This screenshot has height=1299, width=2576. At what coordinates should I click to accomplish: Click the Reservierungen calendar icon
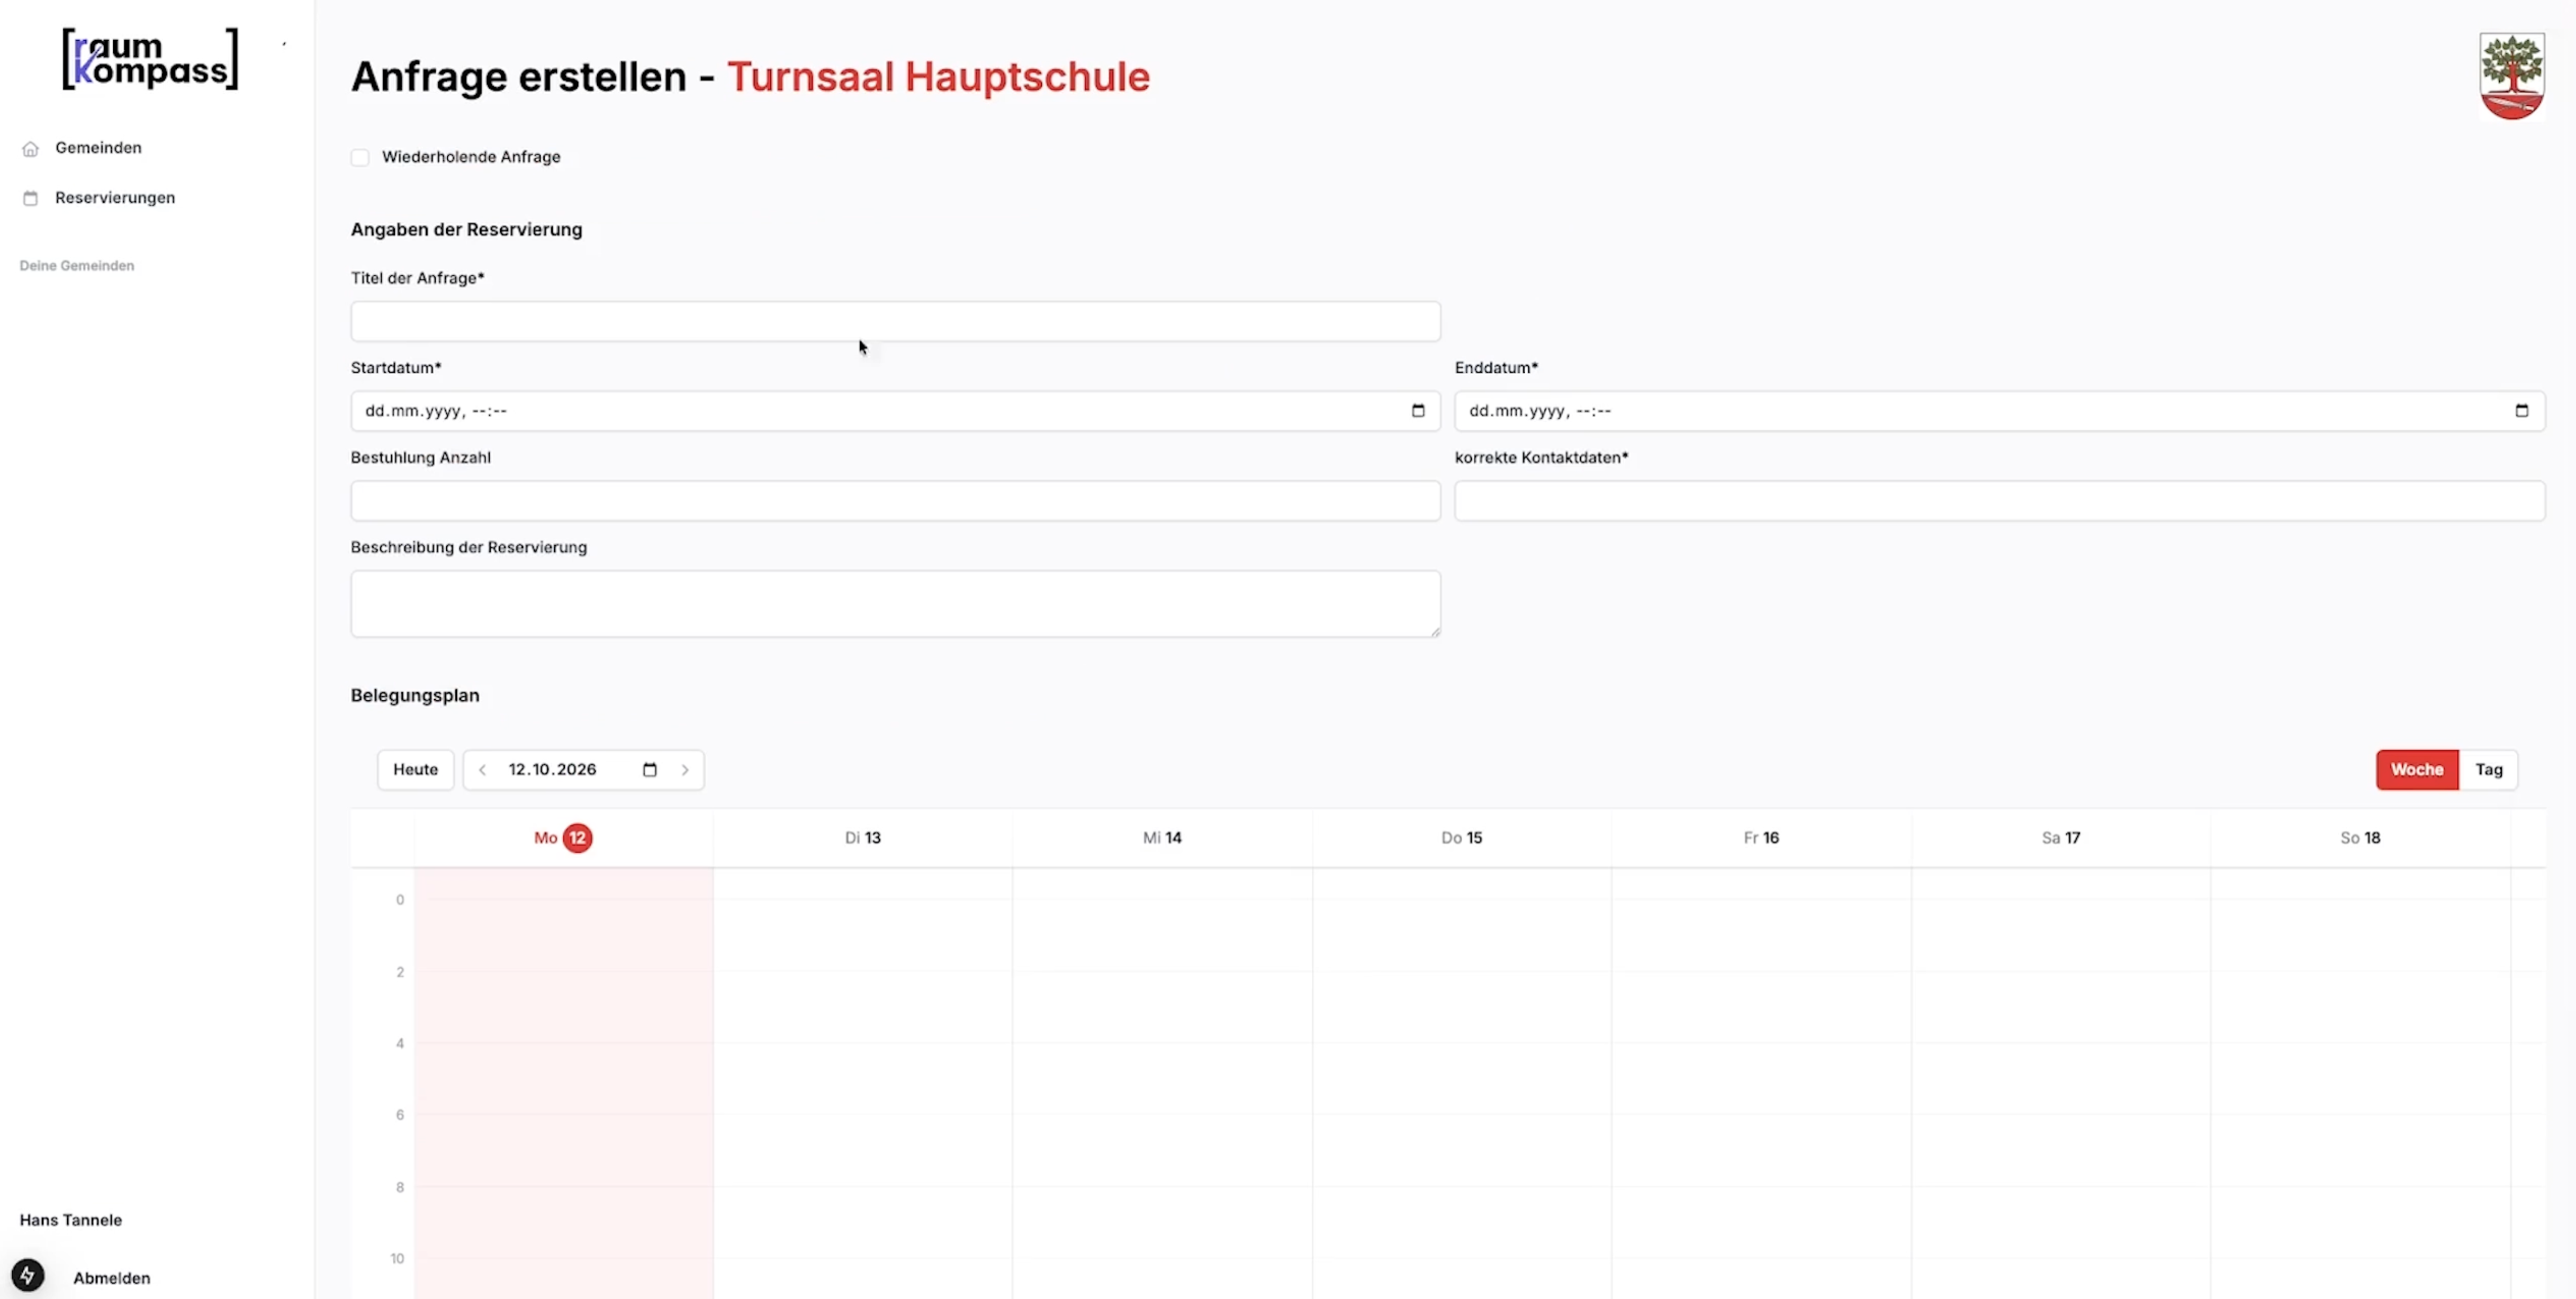(x=31, y=198)
